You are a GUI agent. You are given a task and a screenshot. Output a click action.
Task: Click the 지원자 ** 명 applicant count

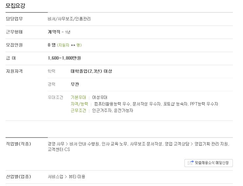[x=69, y=45]
